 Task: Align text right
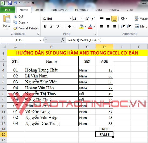(114, 26)
